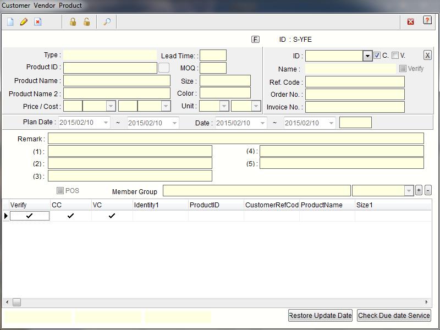Click the Product Name 2 input field
Viewport: 440px width, 330px height.
tap(117, 93)
